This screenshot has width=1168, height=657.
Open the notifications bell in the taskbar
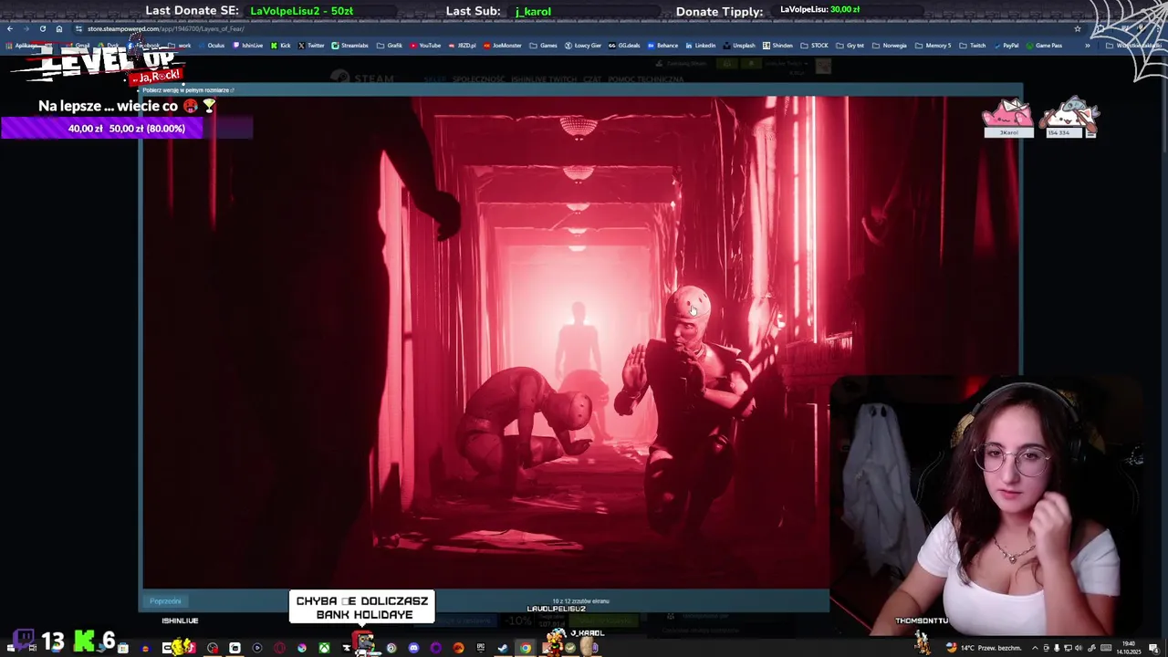click(1153, 648)
